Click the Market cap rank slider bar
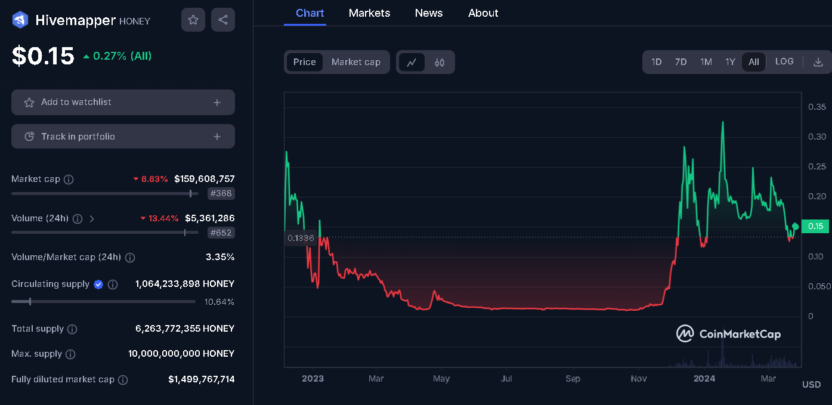The image size is (832, 405). (x=105, y=193)
